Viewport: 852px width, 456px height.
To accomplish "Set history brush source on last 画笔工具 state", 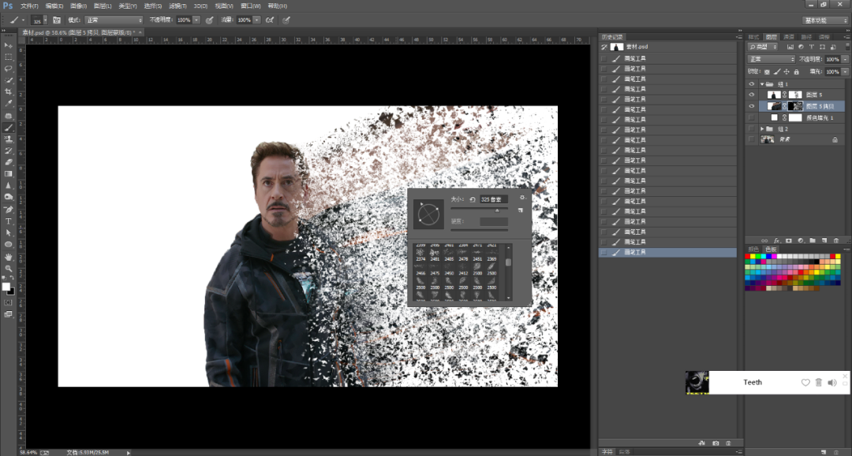I will pyautogui.click(x=603, y=253).
